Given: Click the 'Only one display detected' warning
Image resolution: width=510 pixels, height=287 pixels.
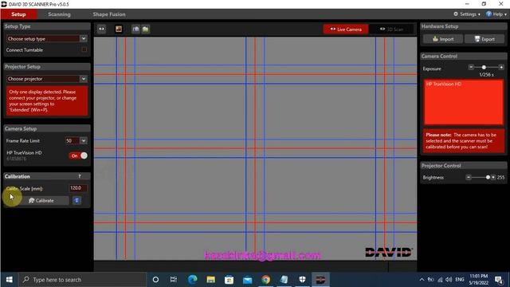Looking at the screenshot, I should click(47, 101).
